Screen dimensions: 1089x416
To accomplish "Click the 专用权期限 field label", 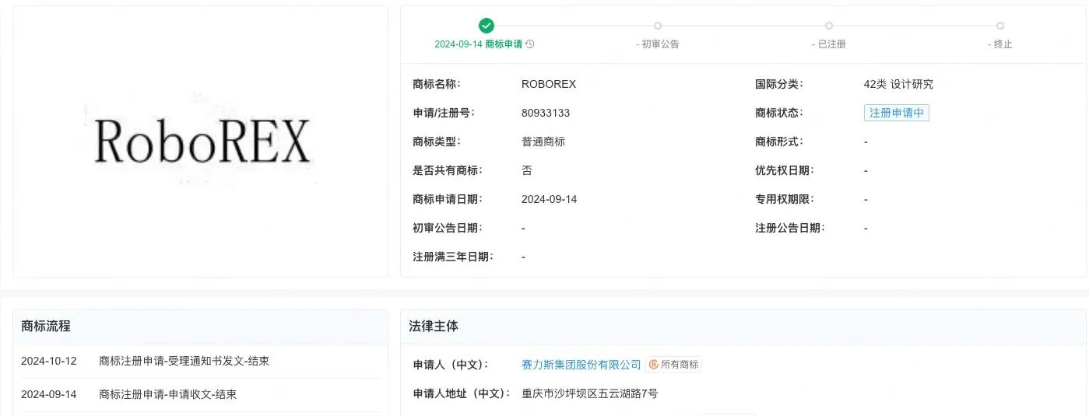I will (x=785, y=199).
